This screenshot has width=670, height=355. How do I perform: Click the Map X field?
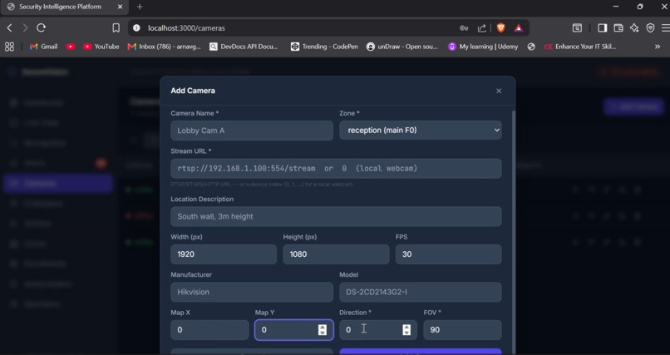[209, 330]
